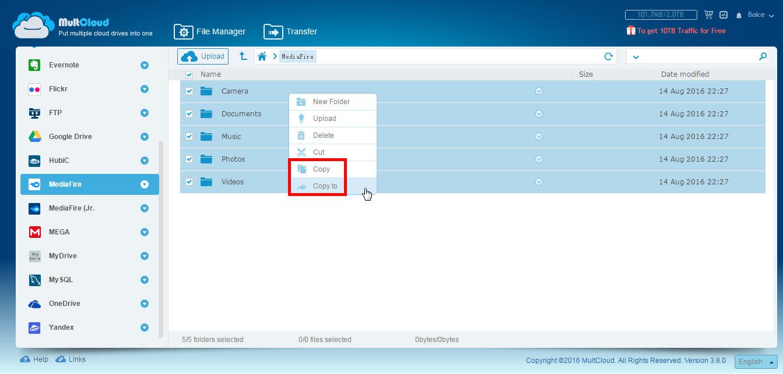783x374 pixels.
Task: Choose New Folder in the context menu
Action: click(333, 102)
